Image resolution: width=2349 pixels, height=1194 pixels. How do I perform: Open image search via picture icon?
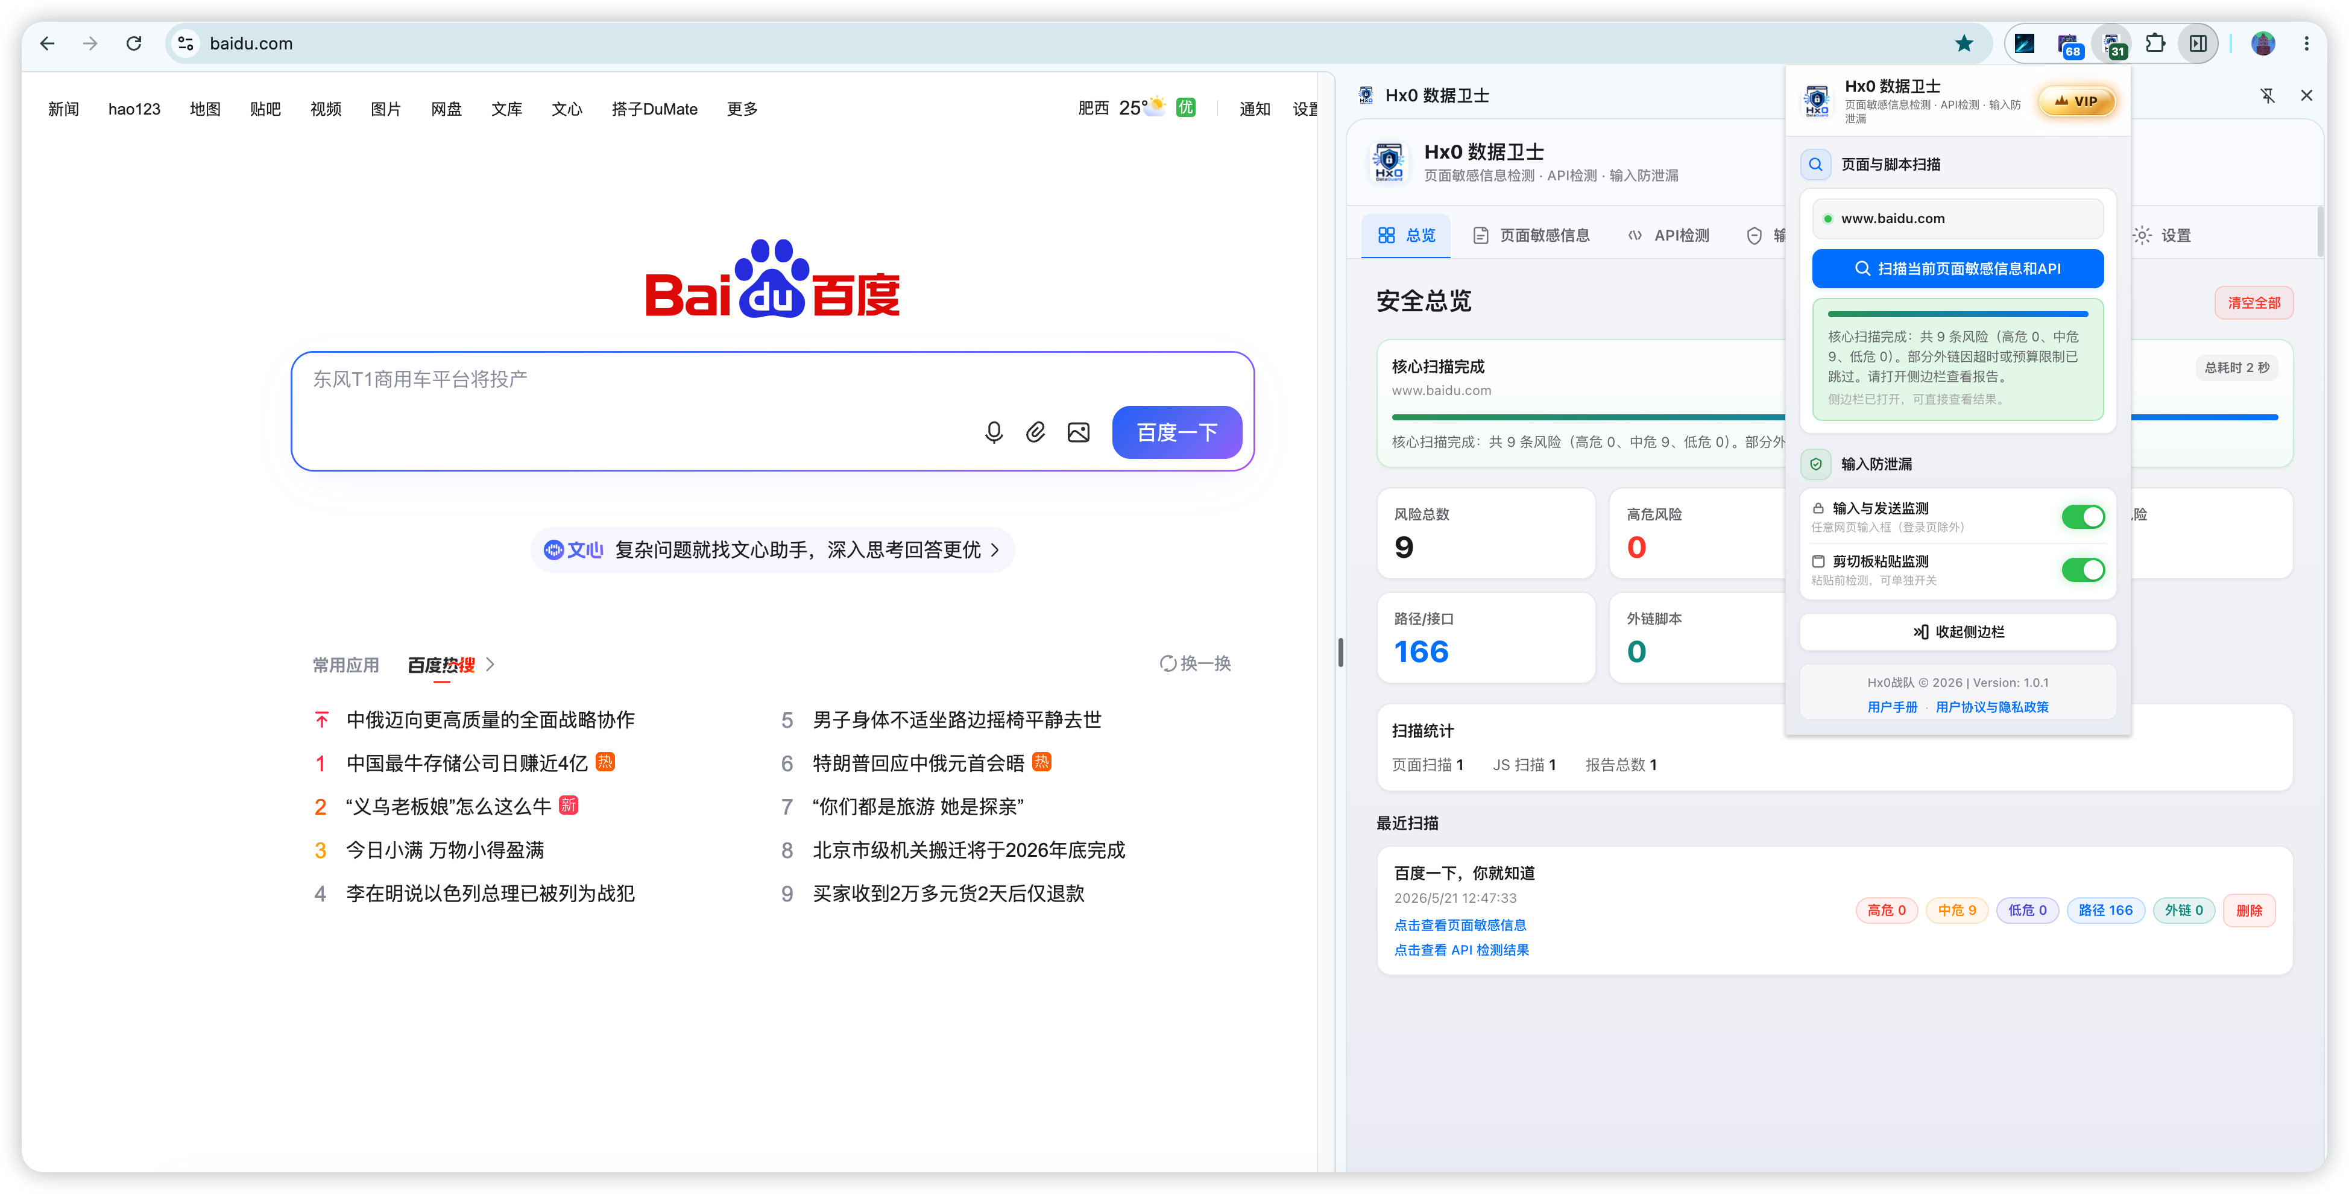coord(1078,432)
